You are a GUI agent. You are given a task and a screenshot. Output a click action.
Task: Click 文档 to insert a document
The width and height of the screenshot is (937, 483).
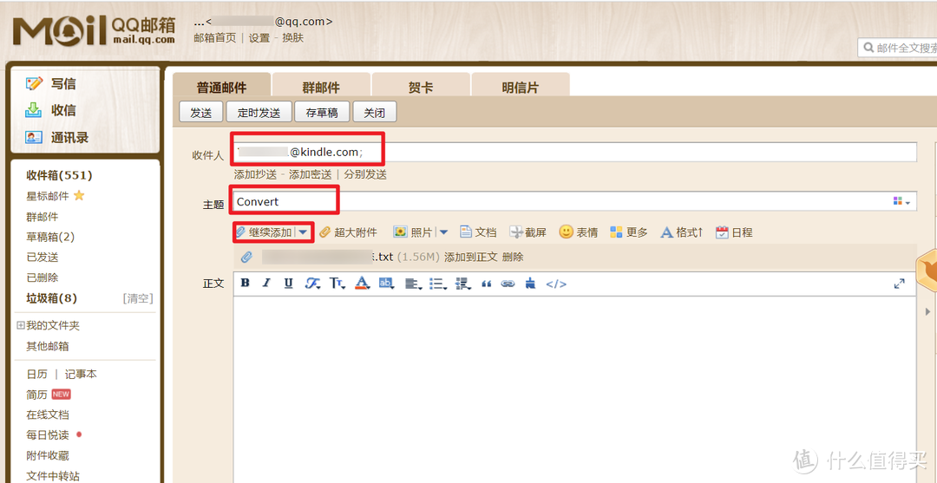pos(478,232)
